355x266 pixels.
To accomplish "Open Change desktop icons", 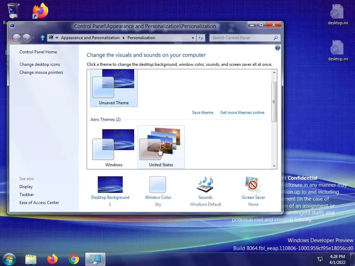I will pos(40,64).
